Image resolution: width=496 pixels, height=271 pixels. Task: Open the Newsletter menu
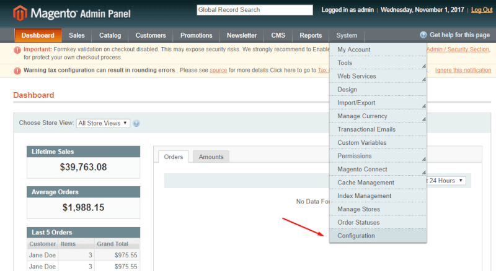242,35
